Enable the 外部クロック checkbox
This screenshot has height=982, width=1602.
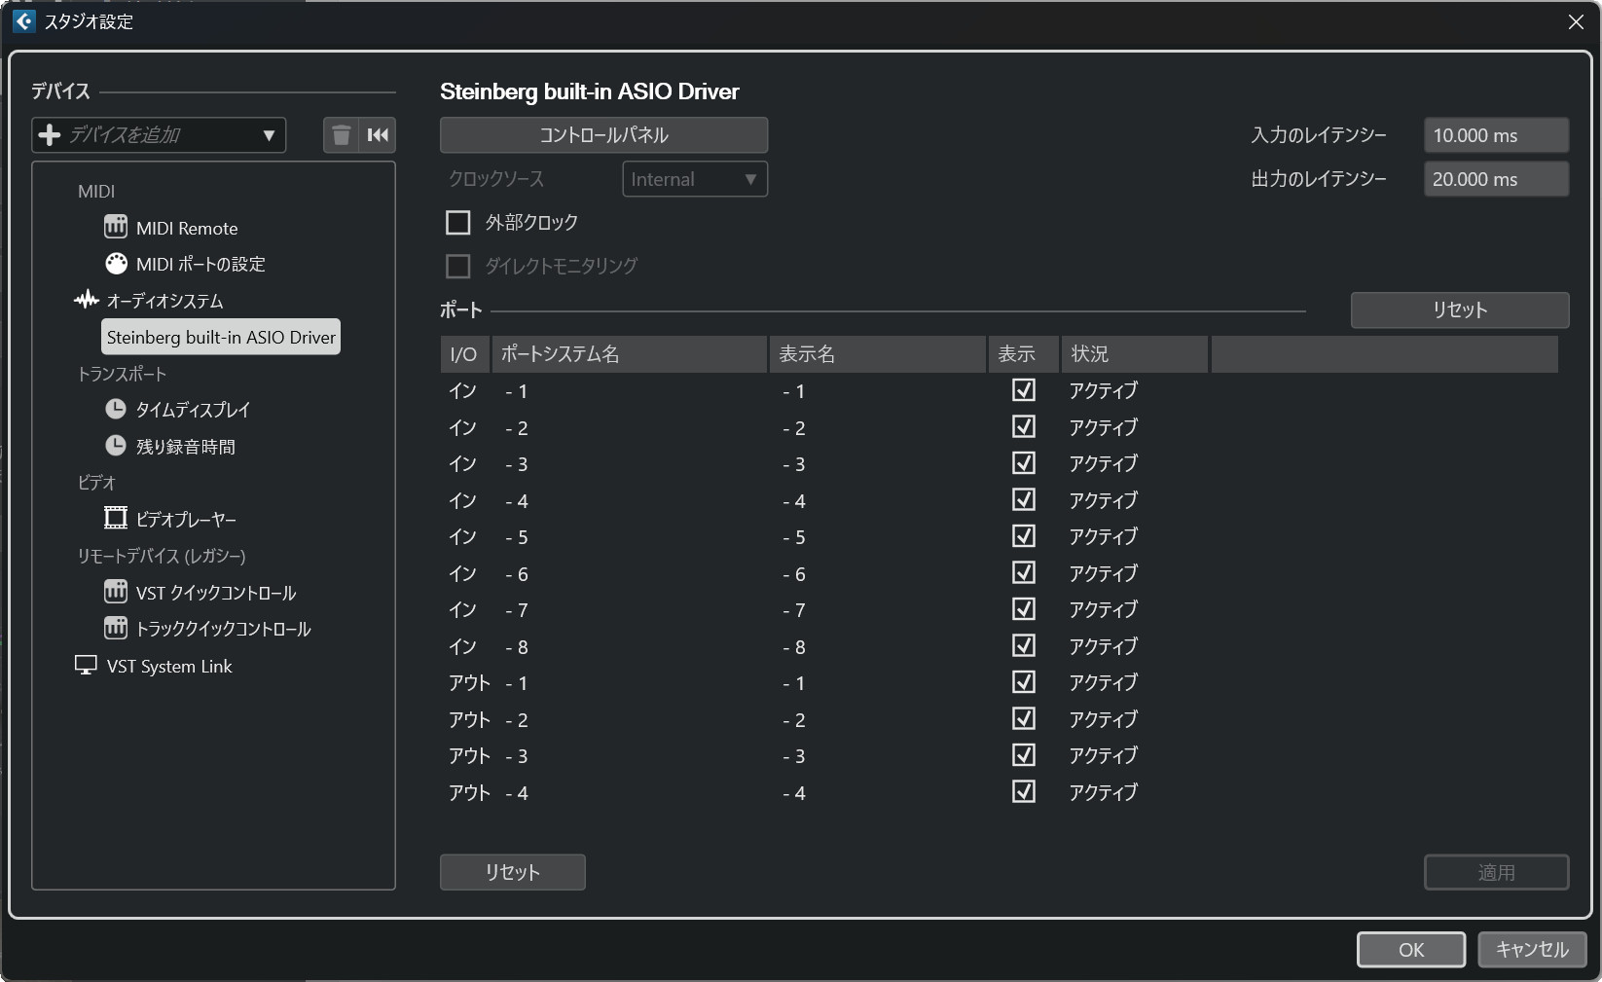[x=457, y=223]
